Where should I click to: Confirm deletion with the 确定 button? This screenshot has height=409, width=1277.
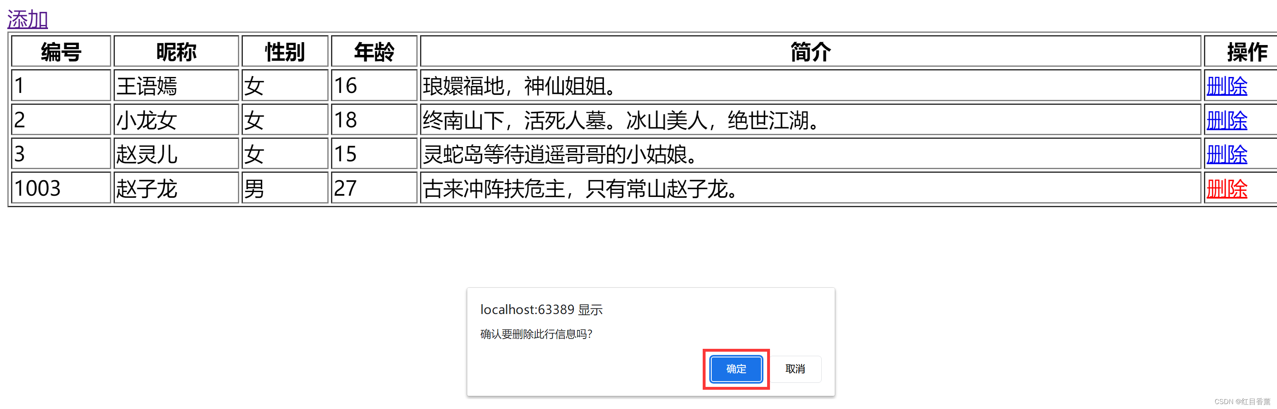[736, 369]
